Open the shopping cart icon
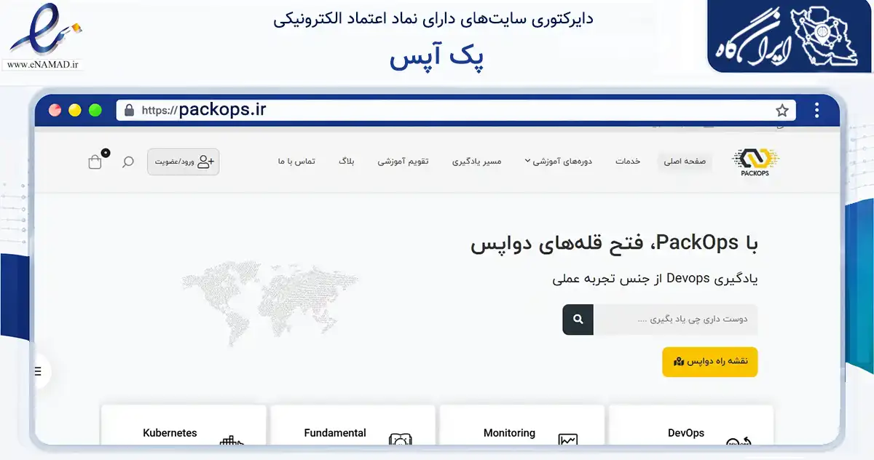The image size is (874, 460). (x=96, y=161)
